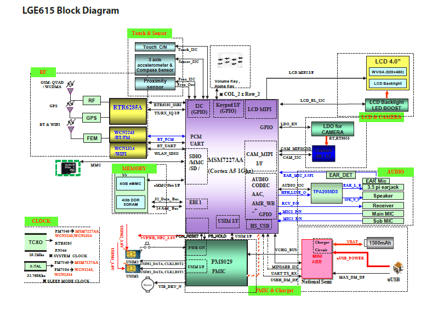
Task: Click the RTR6285A yellow block
Action: (128, 111)
